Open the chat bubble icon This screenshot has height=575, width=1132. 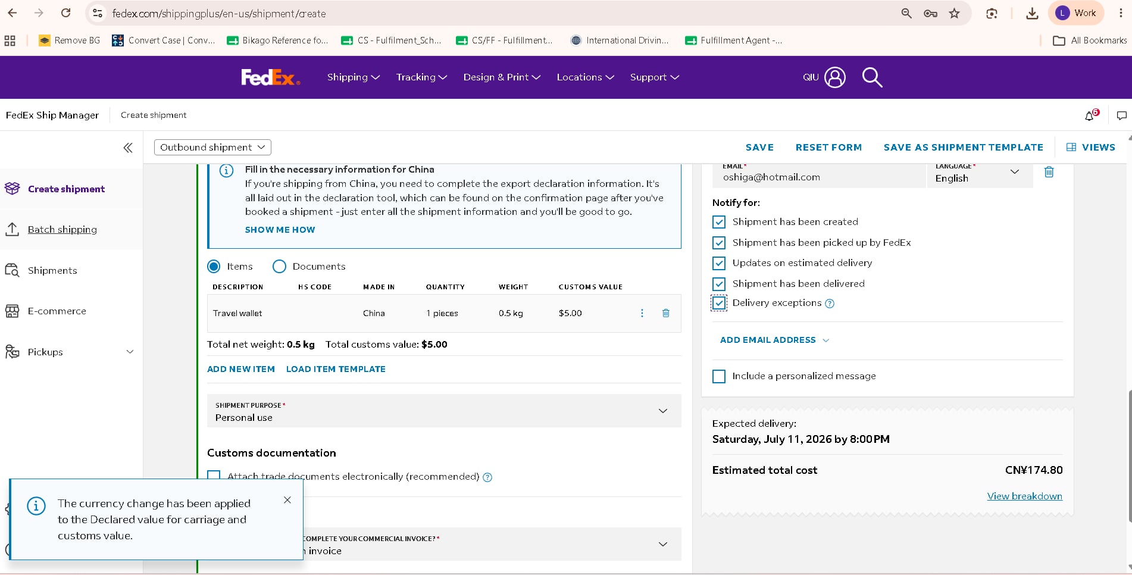[1122, 115]
